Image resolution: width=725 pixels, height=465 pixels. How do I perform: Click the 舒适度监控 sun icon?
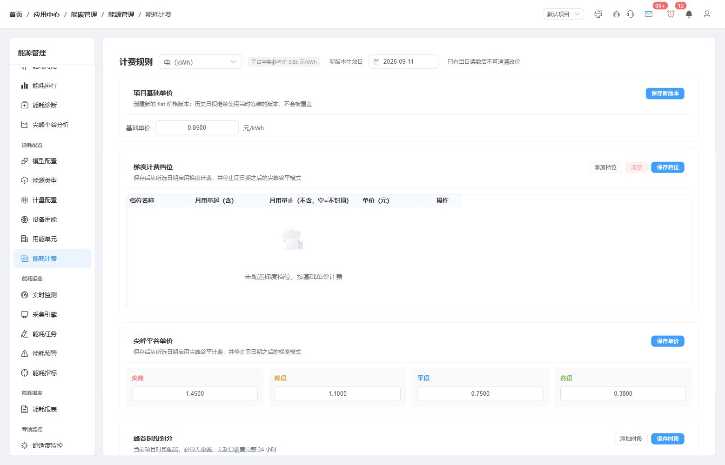tap(25, 445)
